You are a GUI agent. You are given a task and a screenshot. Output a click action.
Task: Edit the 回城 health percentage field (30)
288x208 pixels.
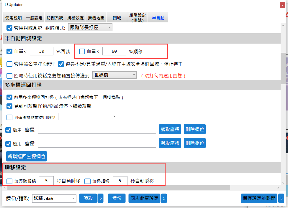click(42, 51)
